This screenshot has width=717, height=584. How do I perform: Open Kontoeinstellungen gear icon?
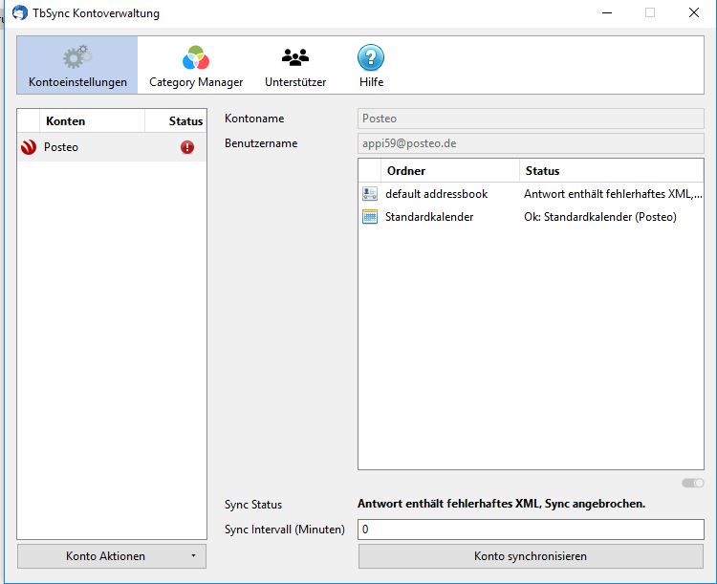(77, 57)
